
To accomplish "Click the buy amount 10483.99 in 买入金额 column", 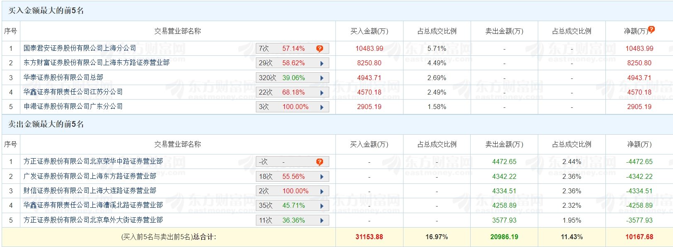I will point(369,49).
